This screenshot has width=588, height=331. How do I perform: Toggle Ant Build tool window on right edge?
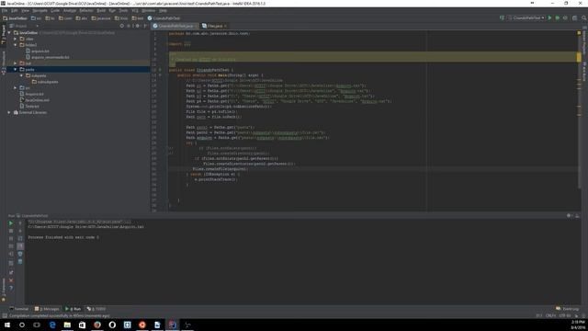584,72
